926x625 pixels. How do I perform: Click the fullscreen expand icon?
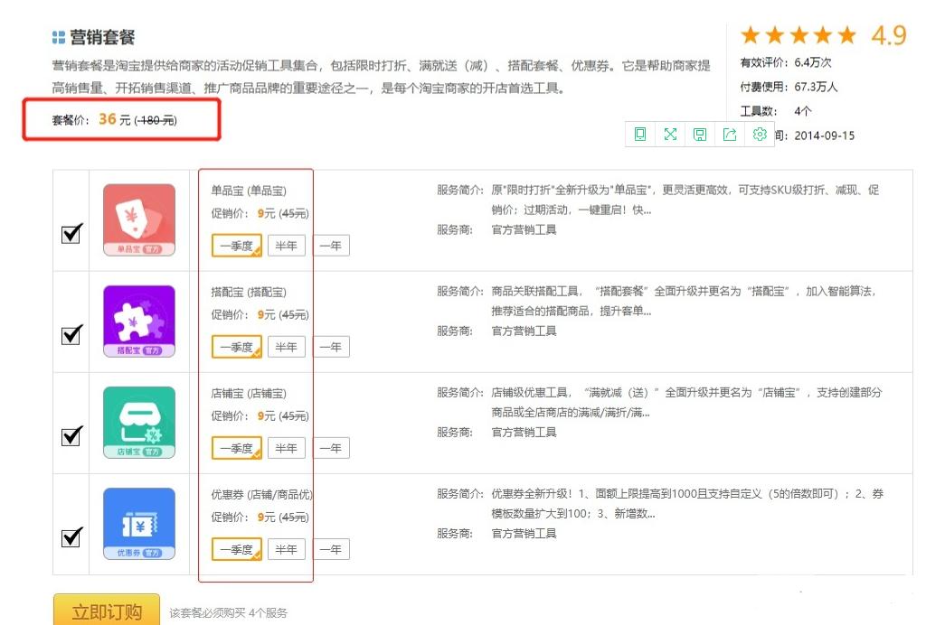pyautogui.click(x=670, y=134)
